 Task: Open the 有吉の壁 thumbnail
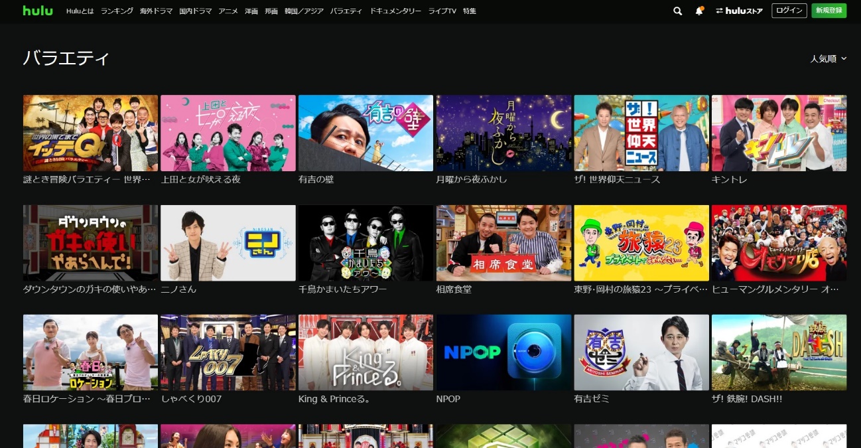[x=365, y=133]
